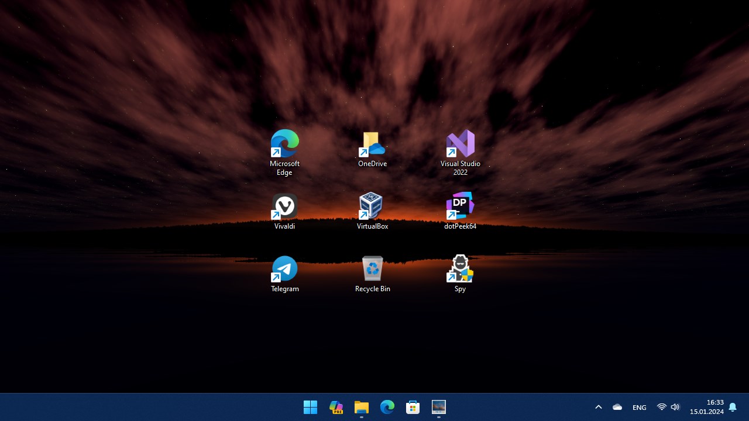The height and width of the screenshot is (421, 749).
Task: Select the Visual Studio 2022 desktop shortcut
Action: click(x=461, y=152)
